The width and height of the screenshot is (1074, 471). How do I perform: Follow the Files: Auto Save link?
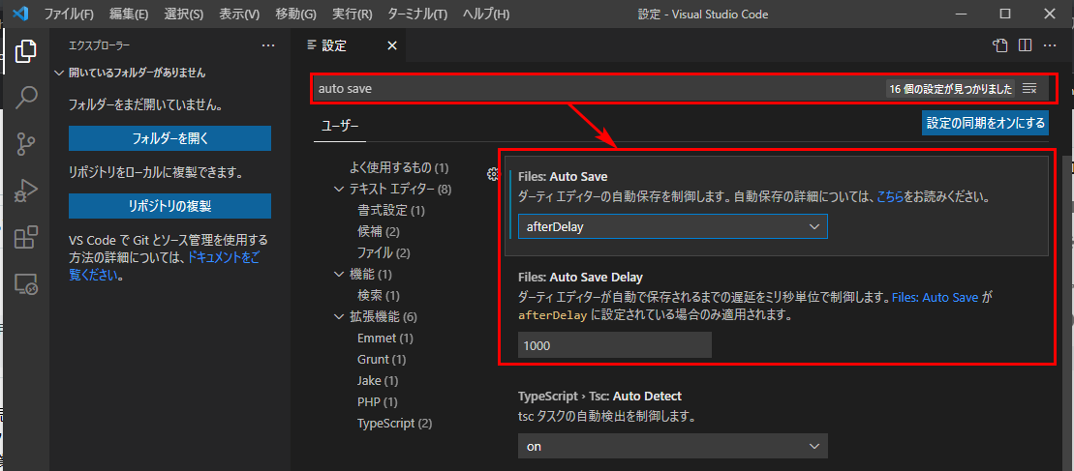pos(936,298)
